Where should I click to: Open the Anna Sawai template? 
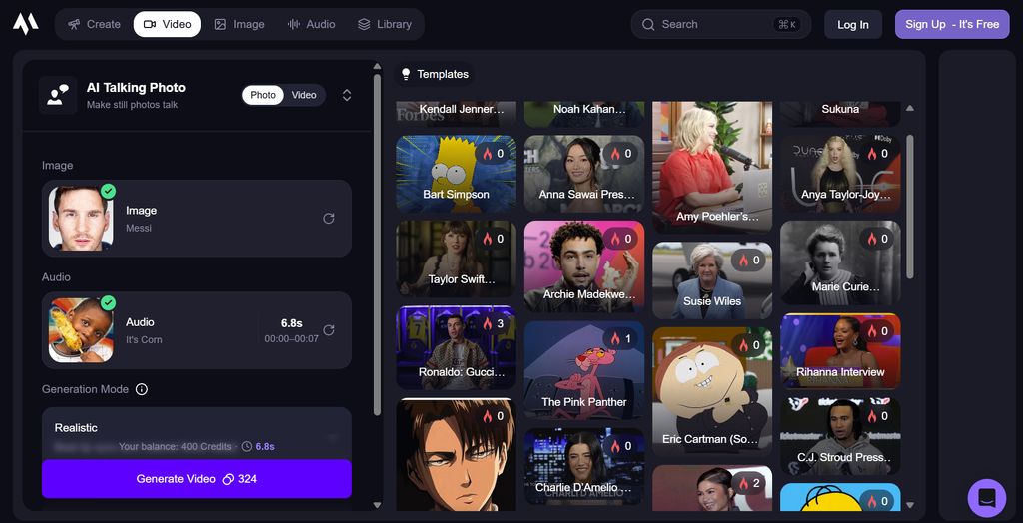click(583, 174)
